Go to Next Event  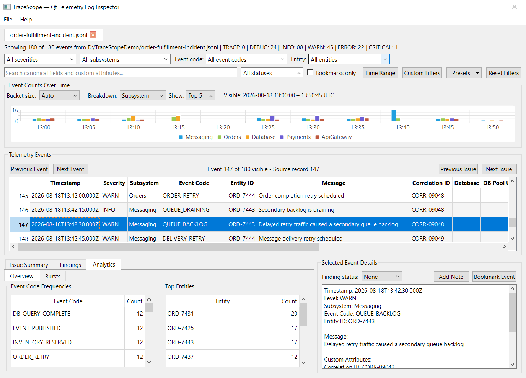pyautogui.click(x=70, y=169)
